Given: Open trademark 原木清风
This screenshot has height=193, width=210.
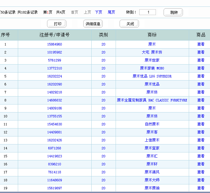Looking at the screenshot, I should click(152, 172).
